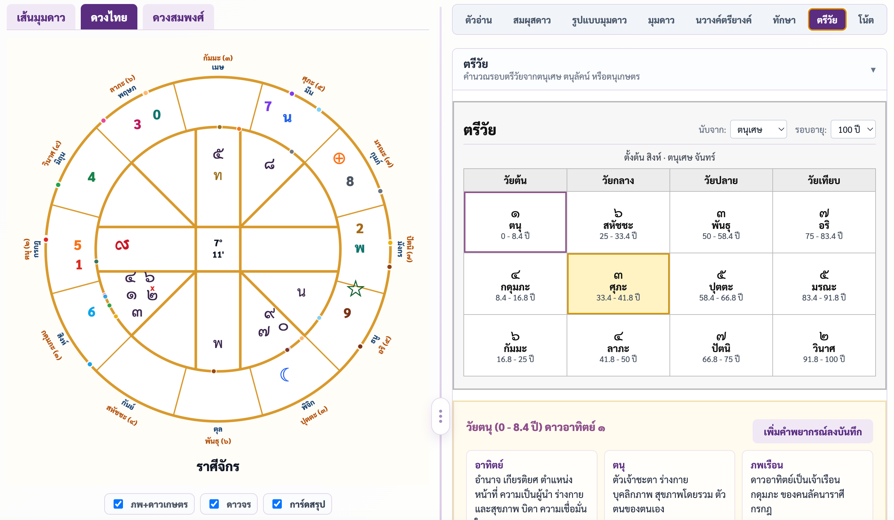Click เพิ่มคำพยากรณ์ลงบันทึก button

pos(812,431)
